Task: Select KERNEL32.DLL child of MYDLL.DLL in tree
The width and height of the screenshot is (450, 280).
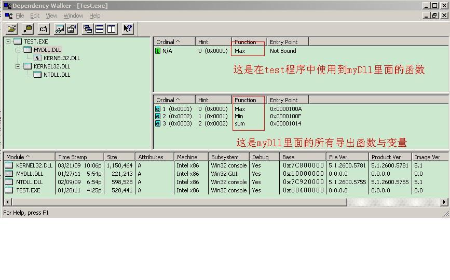Action: 62,58
